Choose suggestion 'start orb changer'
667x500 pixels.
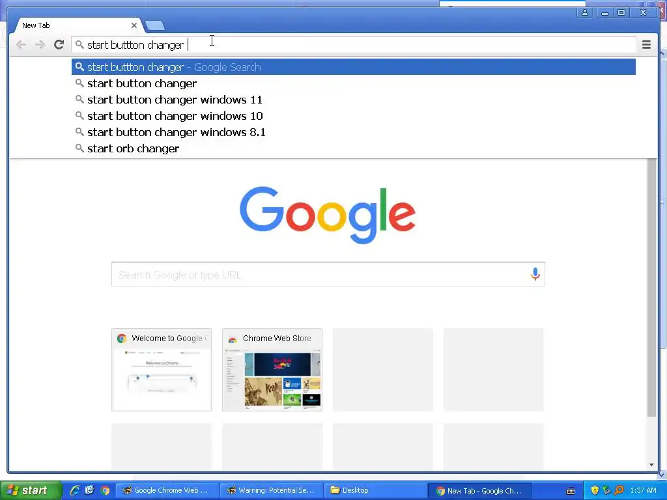click(354, 148)
